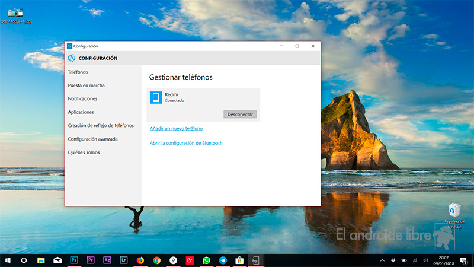The height and width of the screenshot is (267, 474).
Task: Open Firefox from the taskbar
Action: (x=140, y=260)
